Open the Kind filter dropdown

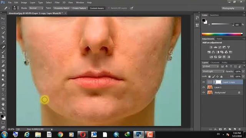[x=210, y=66]
